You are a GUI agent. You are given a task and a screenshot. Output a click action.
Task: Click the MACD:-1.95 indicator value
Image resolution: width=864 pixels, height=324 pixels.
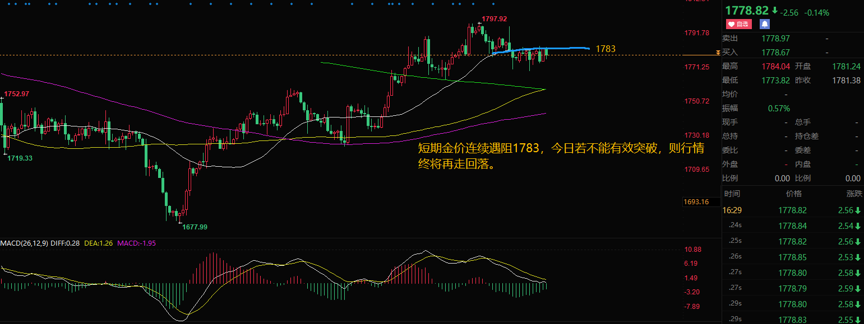click(135, 243)
